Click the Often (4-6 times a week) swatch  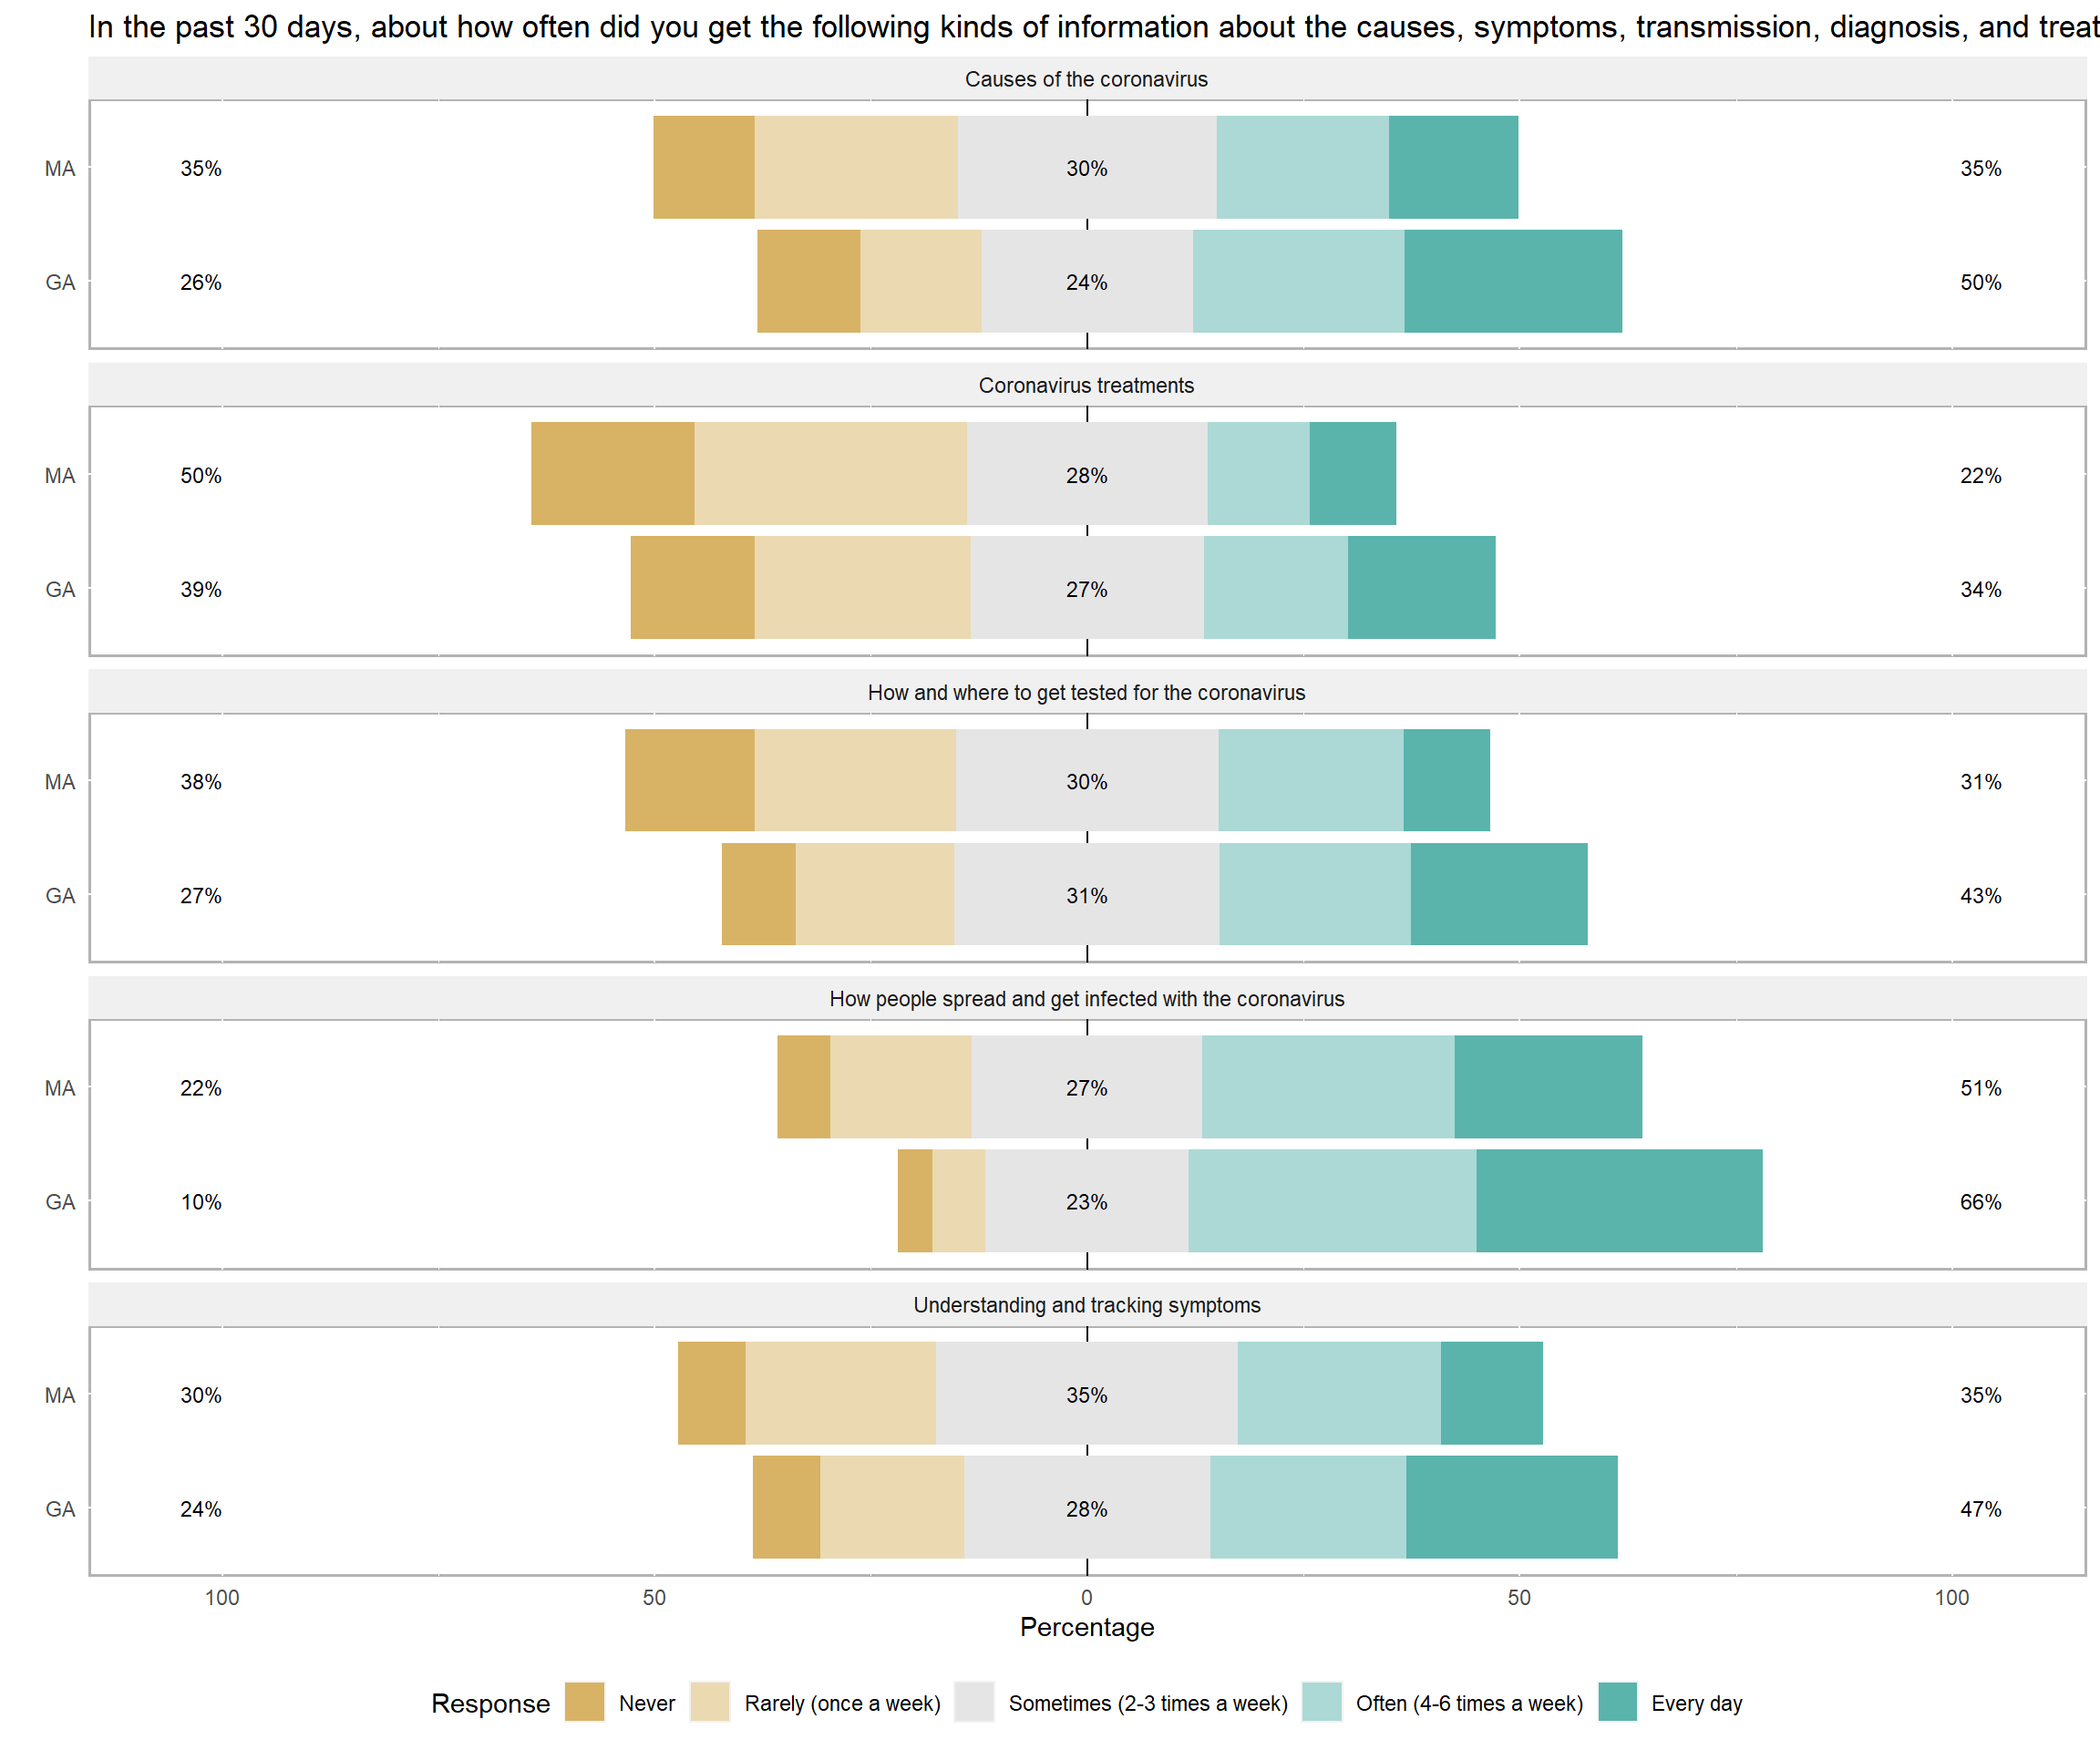pos(1321,1702)
